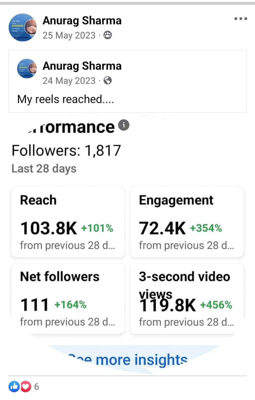This screenshot has height=400, width=255.
Task: Open the Reach insights card
Action: click(x=68, y=222)
